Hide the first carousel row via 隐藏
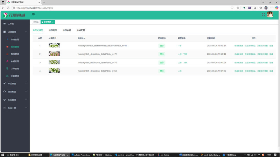The height and width of the screenshot is (157, 280). [271, 46]
